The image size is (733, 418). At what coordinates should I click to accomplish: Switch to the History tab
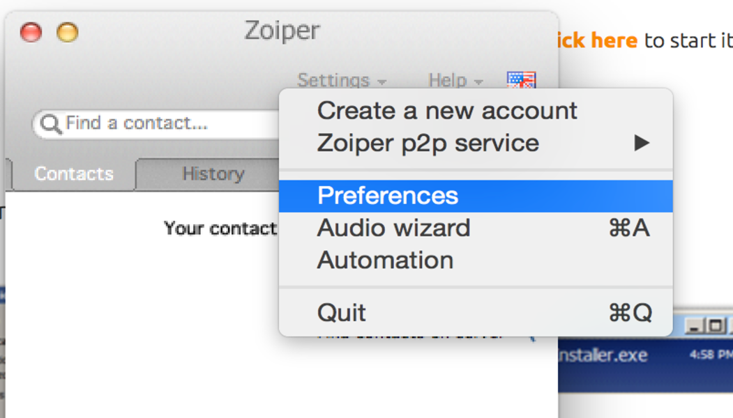click(213, 173)
